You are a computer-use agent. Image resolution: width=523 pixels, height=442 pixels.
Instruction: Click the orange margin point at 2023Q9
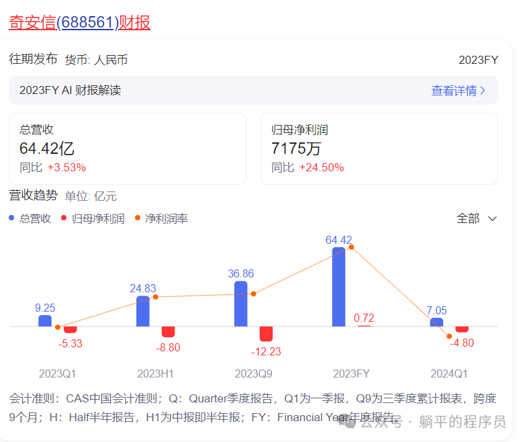click(x=254, y=294)
